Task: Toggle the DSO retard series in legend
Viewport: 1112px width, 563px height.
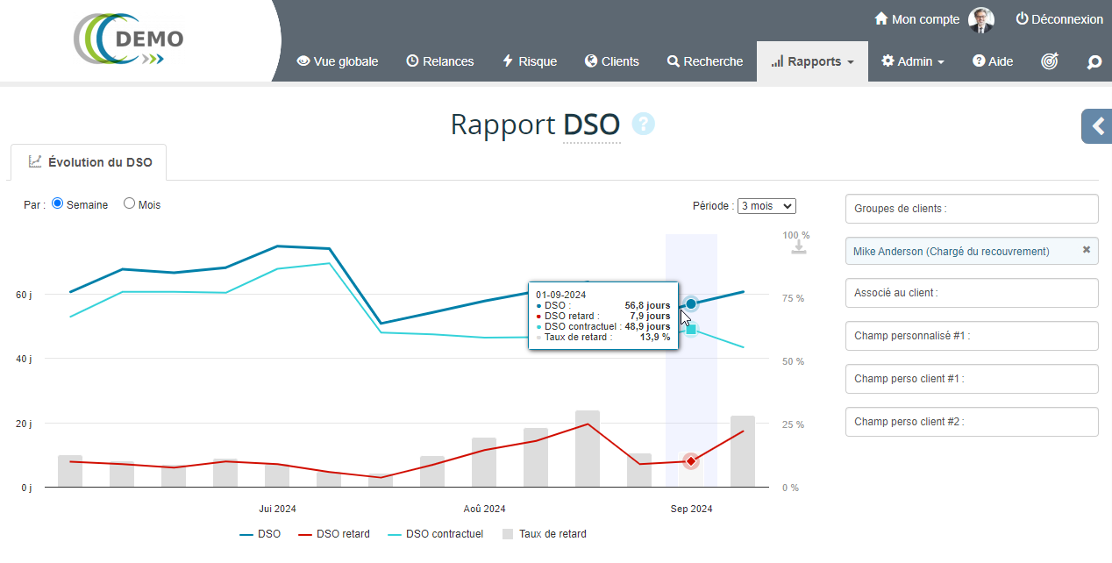Action: 334,533
